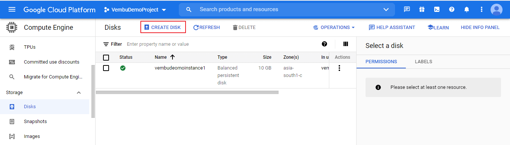Open the three-dot settings menu in header
The width and height of the screenshot is (510, 145).
click(x=482, y=9)
